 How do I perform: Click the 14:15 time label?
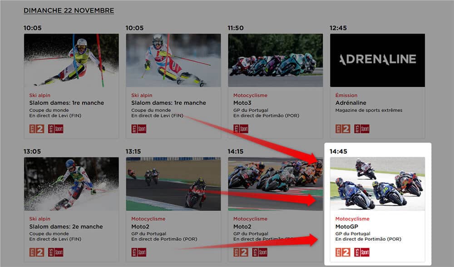point(235,152)
